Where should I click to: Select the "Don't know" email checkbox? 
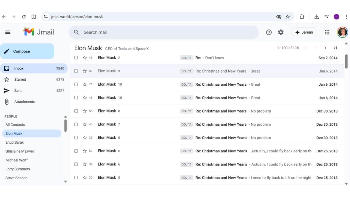76,58
